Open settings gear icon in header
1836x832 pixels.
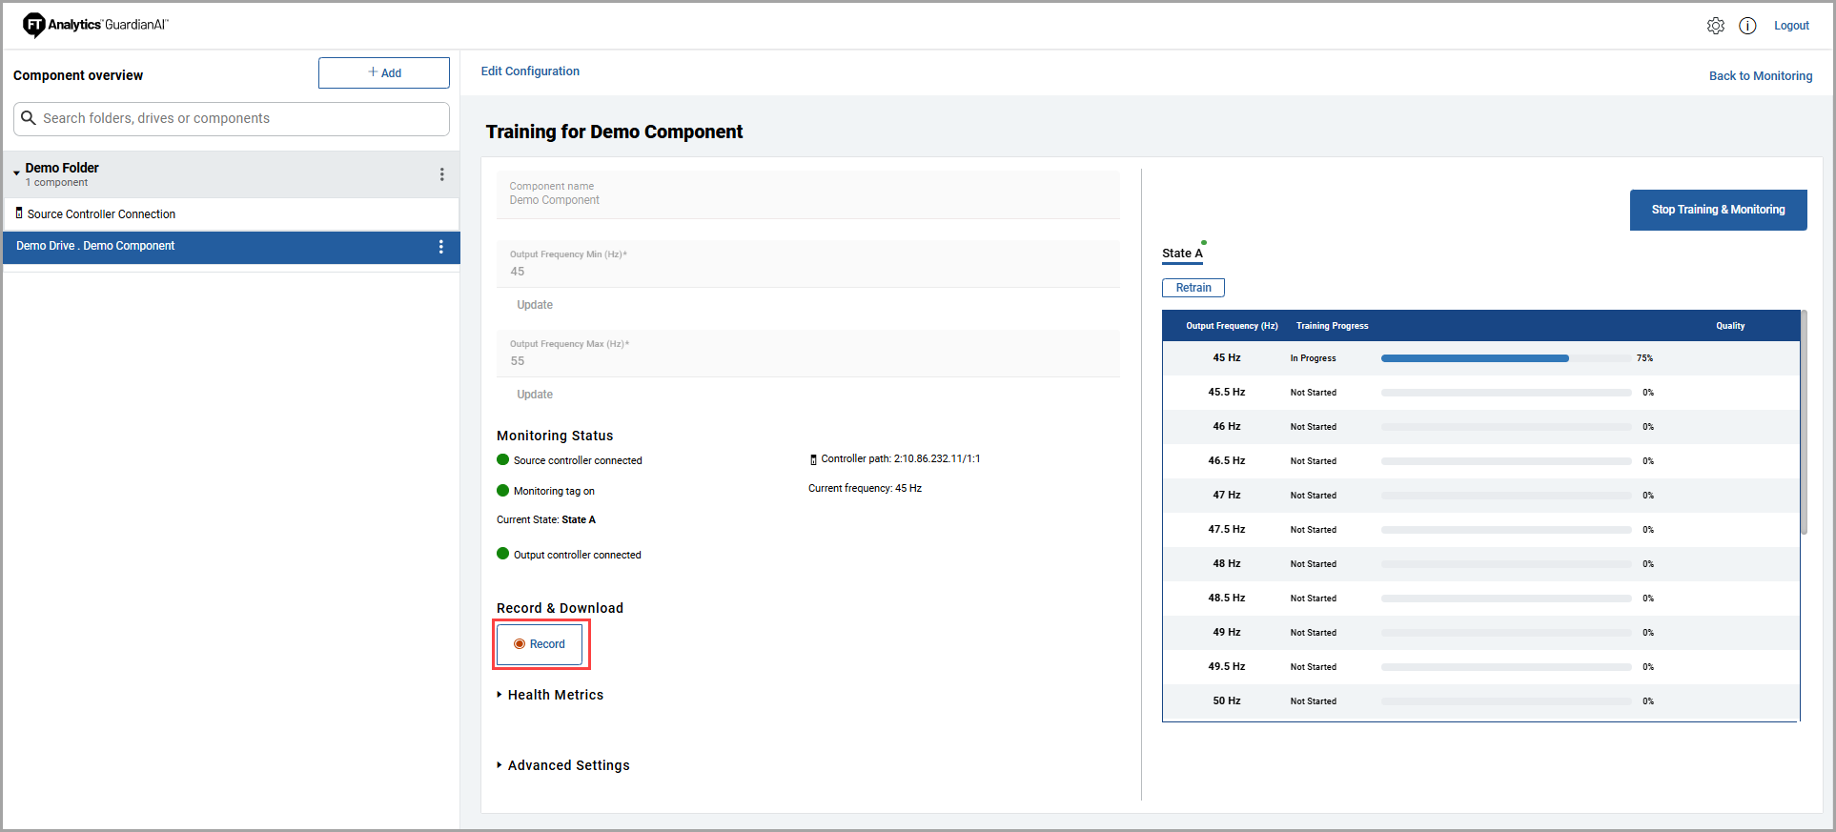click(1715, 26)
